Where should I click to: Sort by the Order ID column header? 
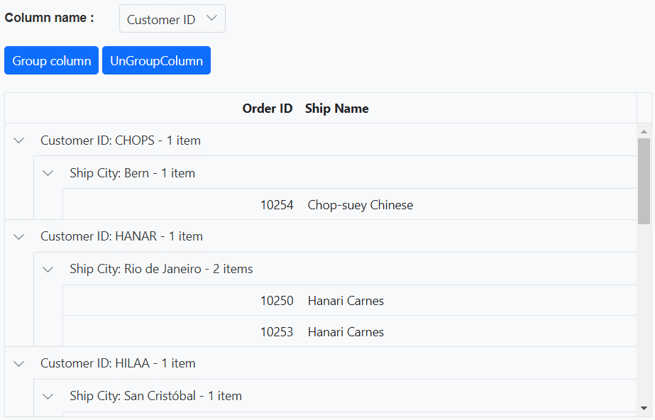[267, 109]
